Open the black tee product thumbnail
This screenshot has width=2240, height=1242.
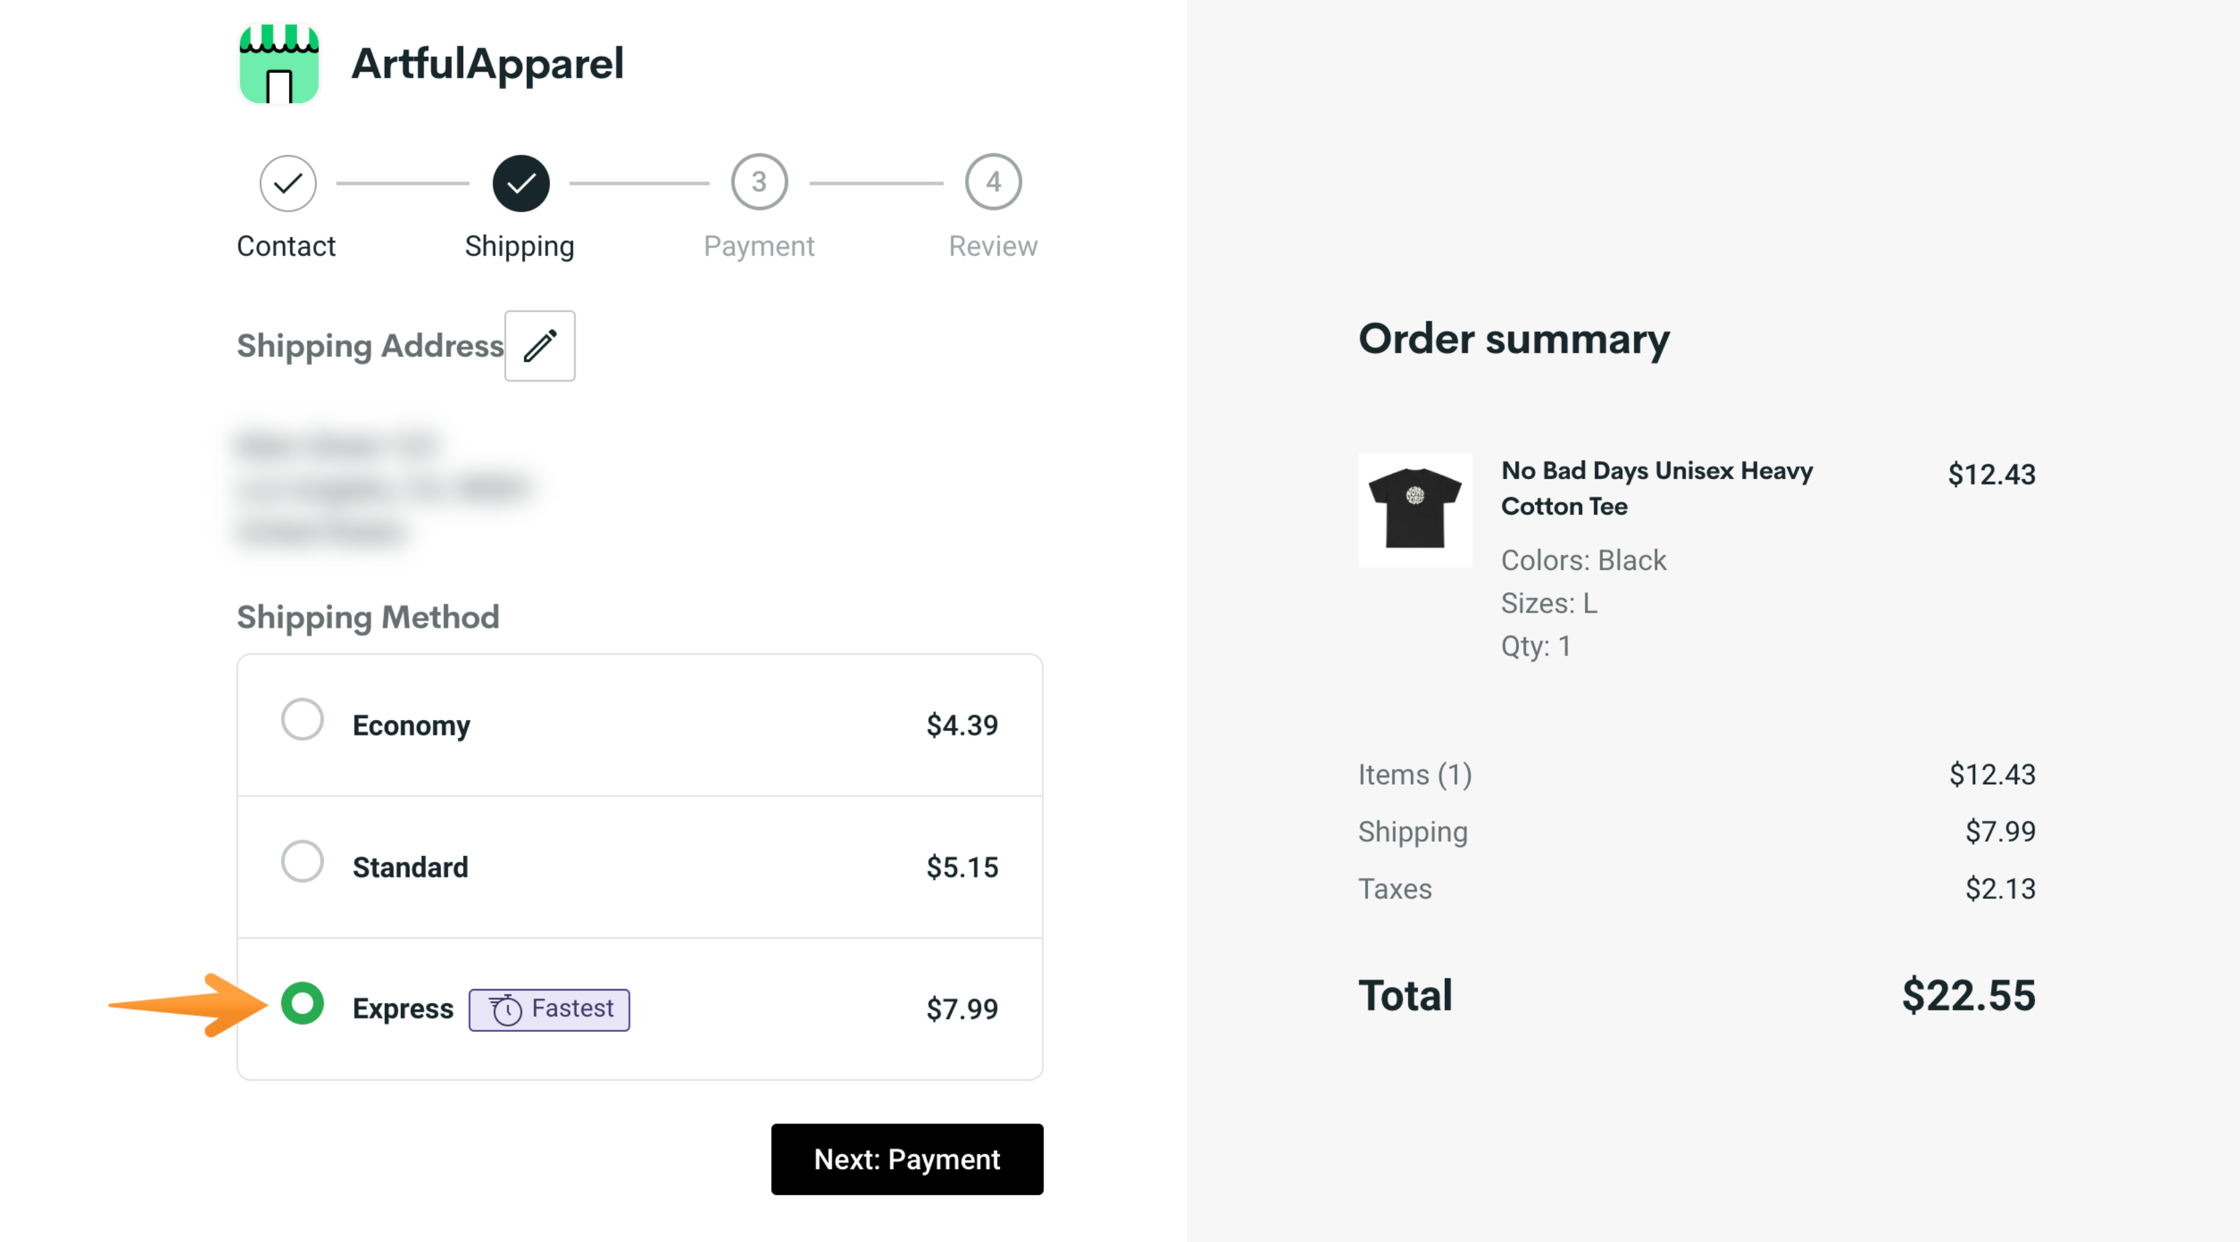[1415, 510]
